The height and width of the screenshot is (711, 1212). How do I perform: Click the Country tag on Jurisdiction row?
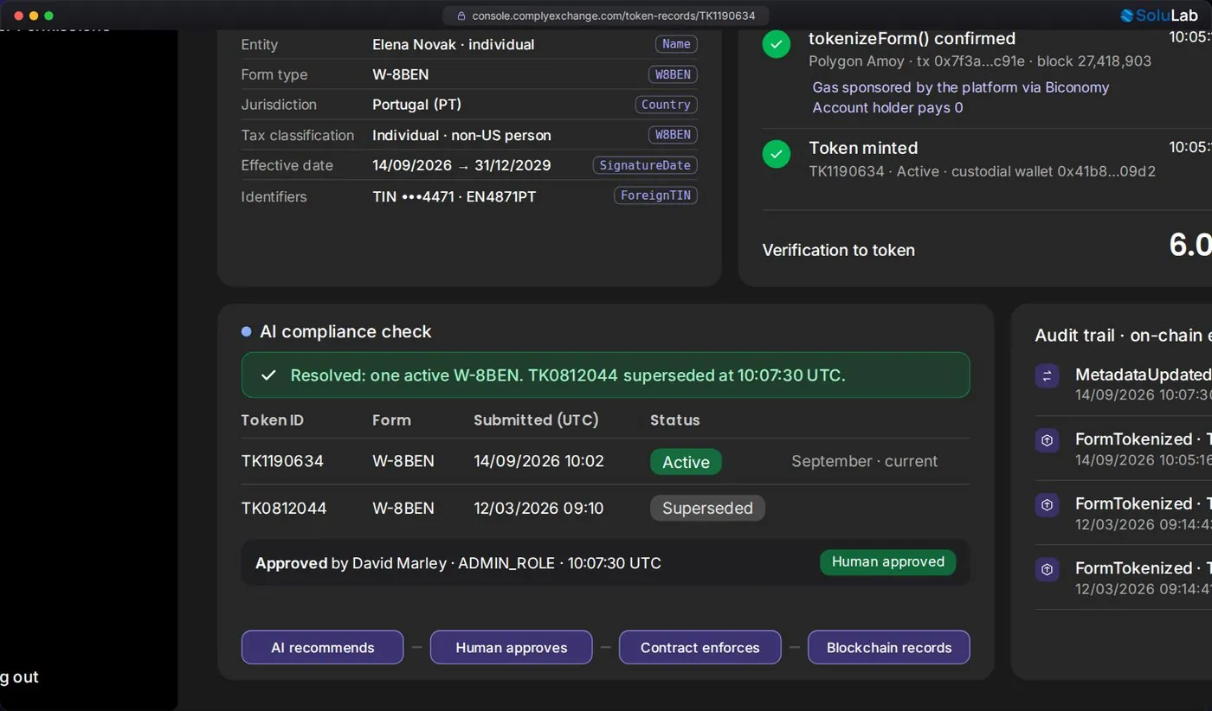pos(666,105)
